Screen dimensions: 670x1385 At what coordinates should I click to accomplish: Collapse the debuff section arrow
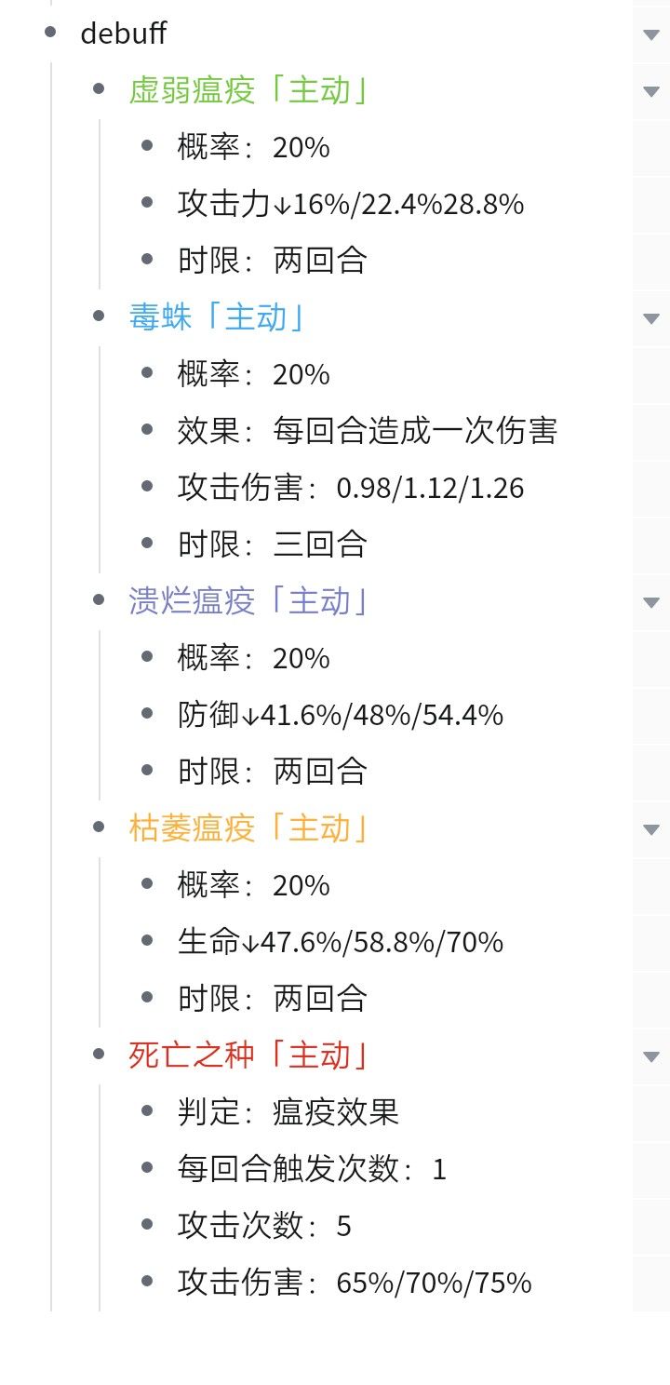pos(650,34)
